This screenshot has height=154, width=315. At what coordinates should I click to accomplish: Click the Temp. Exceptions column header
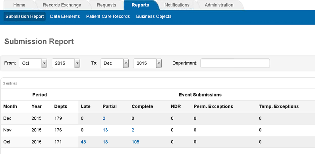click(278, 106)
